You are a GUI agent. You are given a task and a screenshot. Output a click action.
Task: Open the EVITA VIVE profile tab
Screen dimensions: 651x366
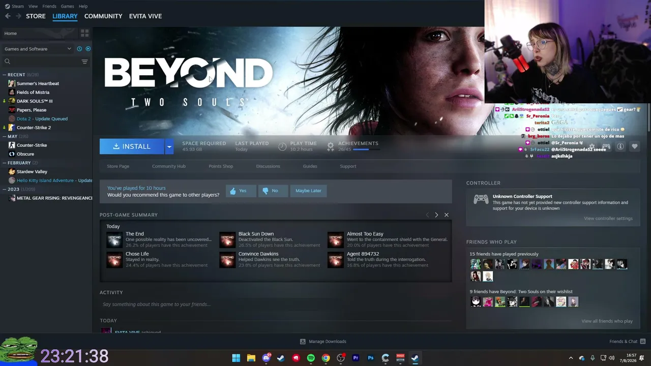(145, 16)
